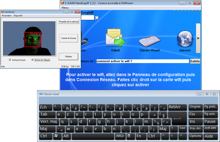Toggle the Activer les Cliques checkbox
The width and height of the screenshot is (220, 142).
[33, 60]
